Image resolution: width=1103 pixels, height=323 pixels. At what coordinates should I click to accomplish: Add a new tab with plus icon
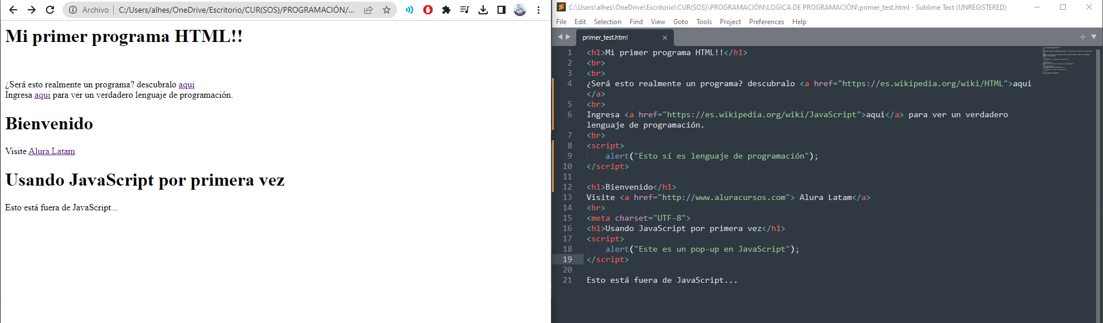coord(1083,37)
